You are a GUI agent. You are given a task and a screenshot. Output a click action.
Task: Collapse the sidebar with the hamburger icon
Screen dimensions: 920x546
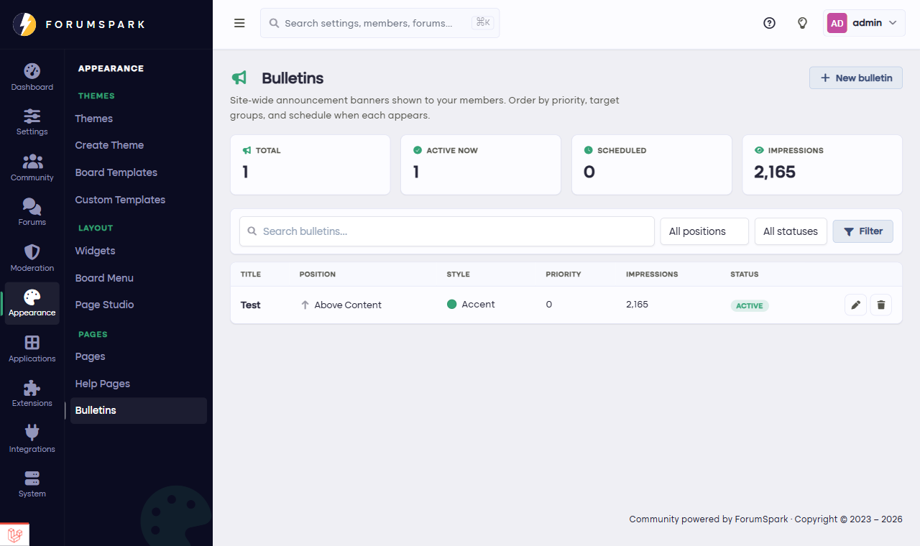click(x=240, y=23)
